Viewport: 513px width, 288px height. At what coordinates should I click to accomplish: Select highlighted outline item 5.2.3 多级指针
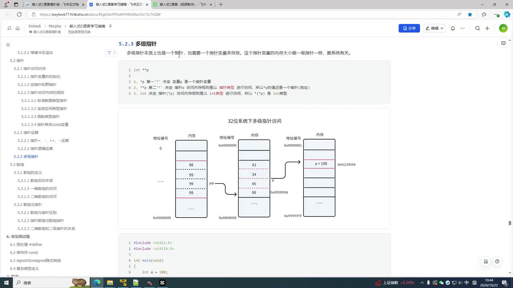point(26,156)
